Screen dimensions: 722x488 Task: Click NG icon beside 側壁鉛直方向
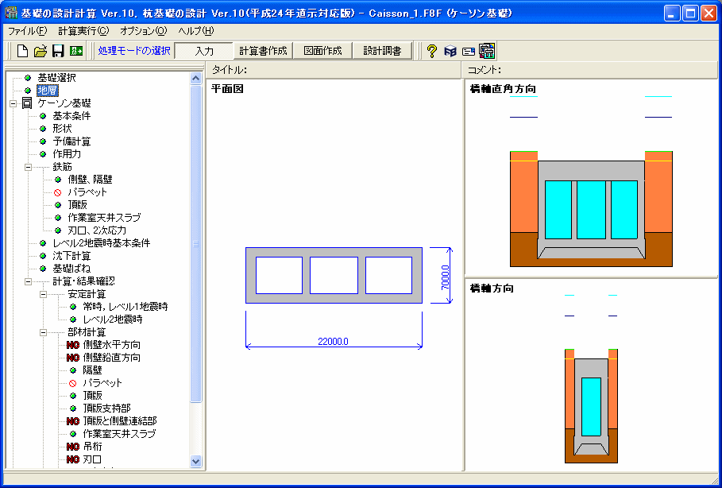coord(73,358)
